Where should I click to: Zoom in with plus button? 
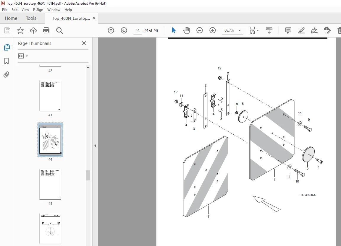click(212, 30)
